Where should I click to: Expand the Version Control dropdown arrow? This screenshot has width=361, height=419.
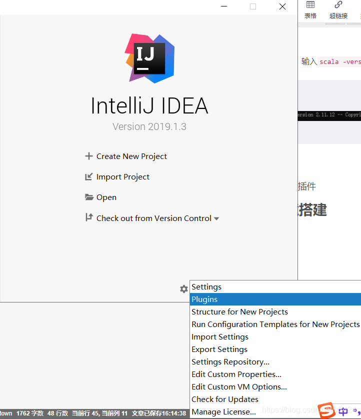tap(216, 218)
